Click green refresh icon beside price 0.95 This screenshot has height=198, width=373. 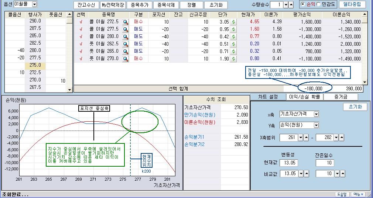pos(233,29)
